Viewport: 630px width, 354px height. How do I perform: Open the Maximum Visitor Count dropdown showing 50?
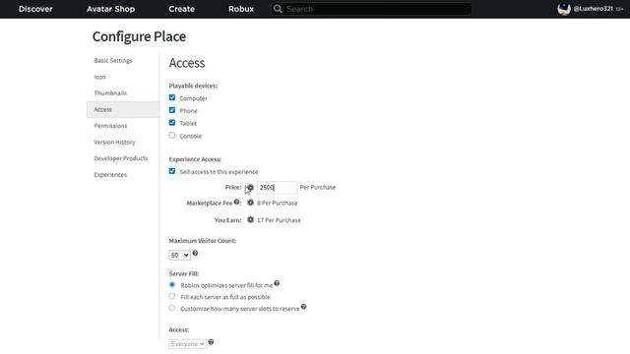pos(179,255)
